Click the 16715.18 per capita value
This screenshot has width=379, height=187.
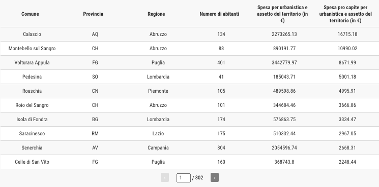[x=347, y=34]
